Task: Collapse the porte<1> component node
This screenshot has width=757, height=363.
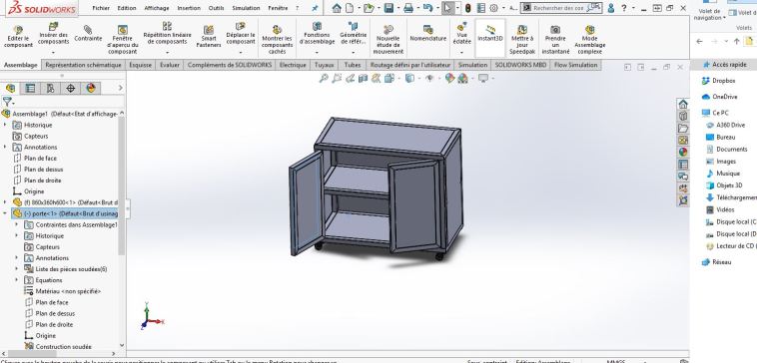Action: (x=5, y=213)
